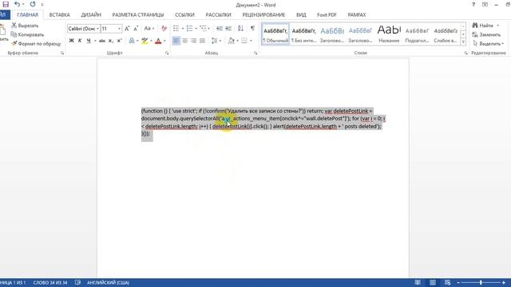Activate Формат по образцу format painter
The image size is (511, 287).
[x=37, y=44]
